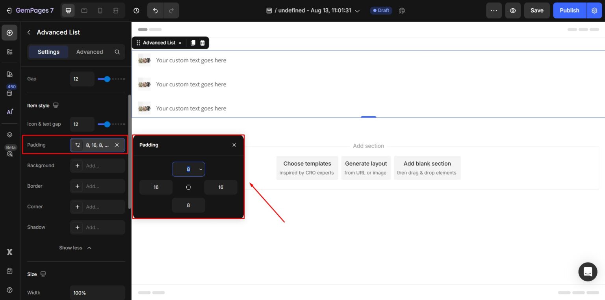
Task: Select the Settings tab
Action: click(x=48, y=52)
